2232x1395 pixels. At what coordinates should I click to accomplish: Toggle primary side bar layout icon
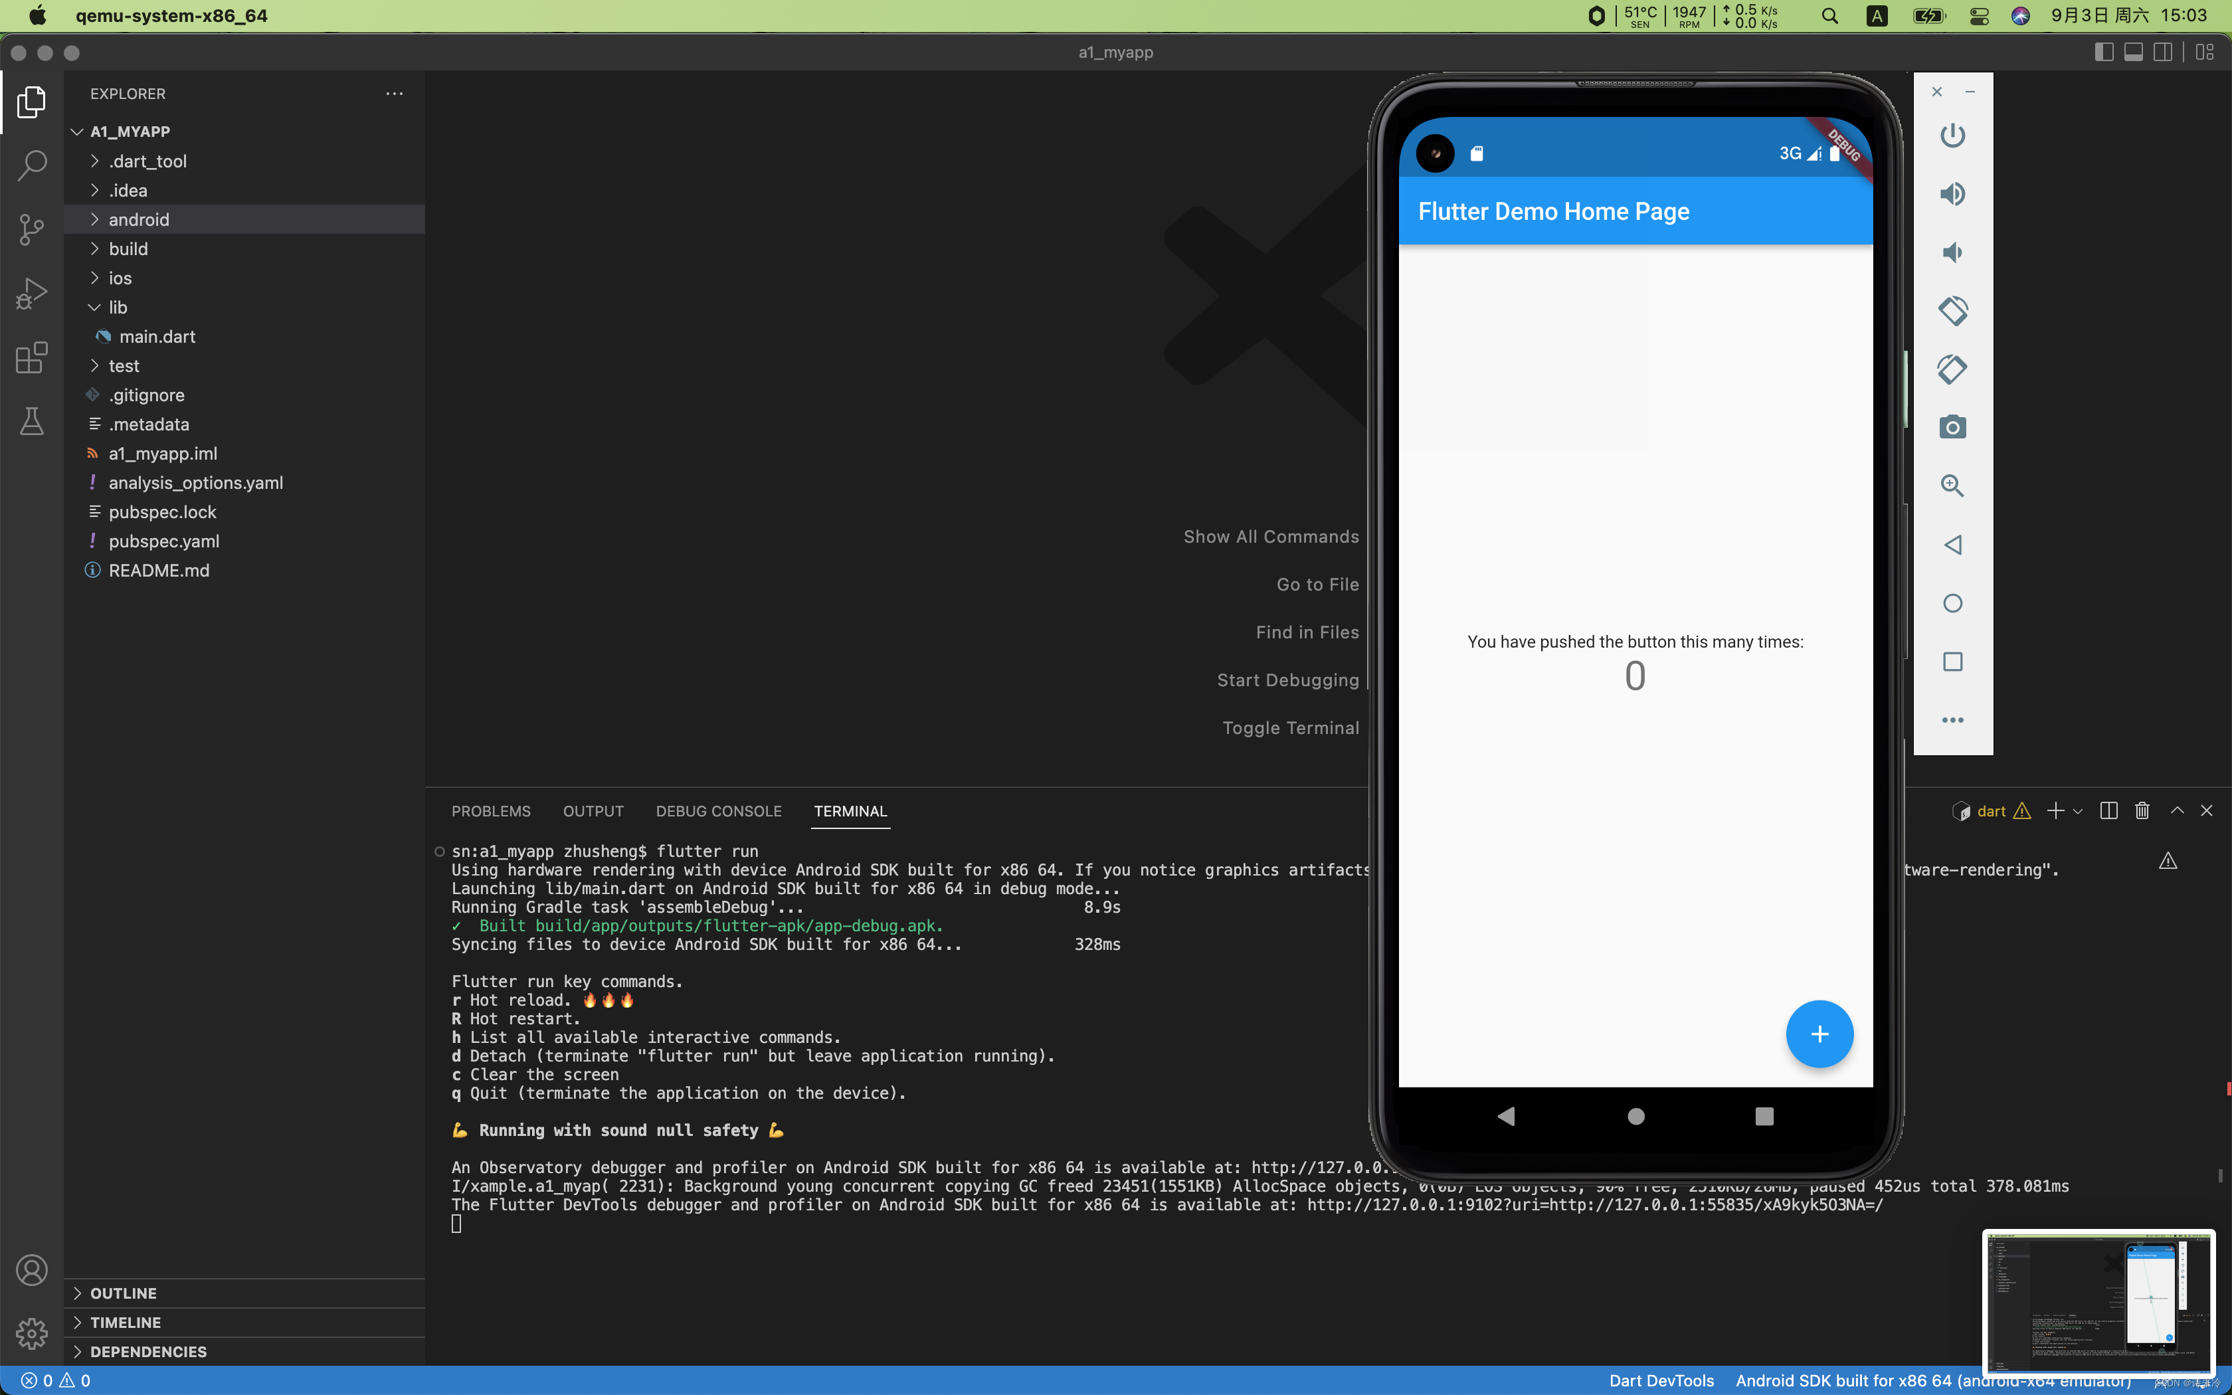(x=2104, y=52)
